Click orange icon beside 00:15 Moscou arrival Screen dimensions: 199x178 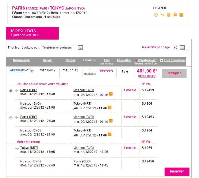tap(111, 94)
